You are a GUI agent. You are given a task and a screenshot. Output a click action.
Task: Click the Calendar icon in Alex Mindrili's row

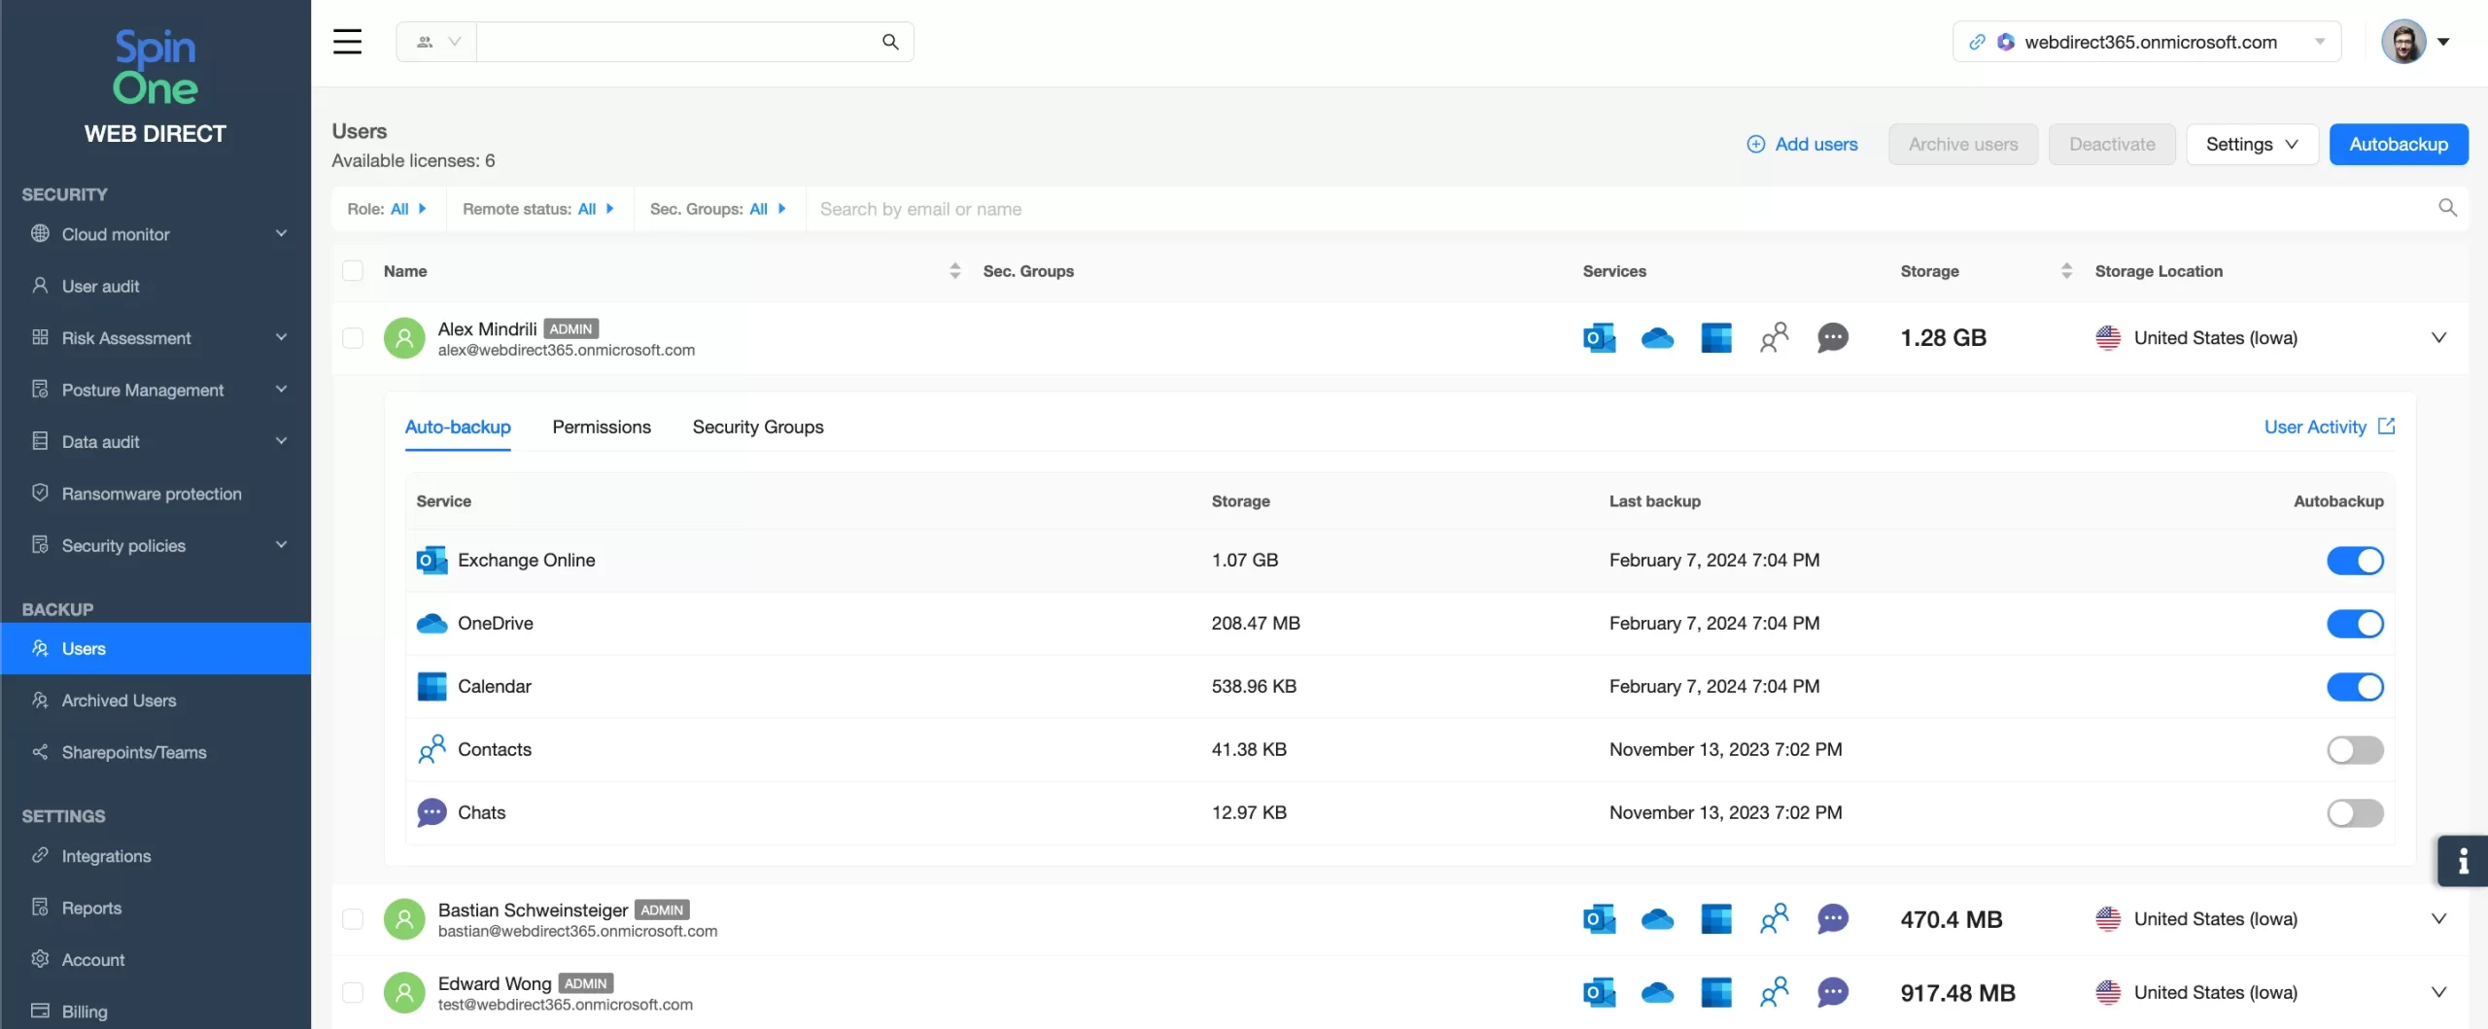(x=1715, y=338)
